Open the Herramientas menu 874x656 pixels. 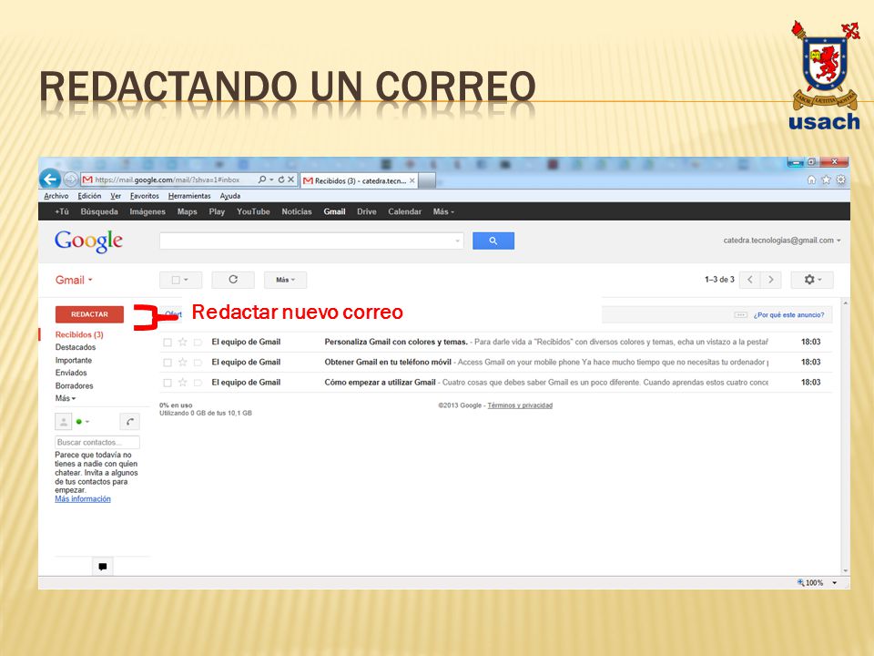(x=189, y=196)
